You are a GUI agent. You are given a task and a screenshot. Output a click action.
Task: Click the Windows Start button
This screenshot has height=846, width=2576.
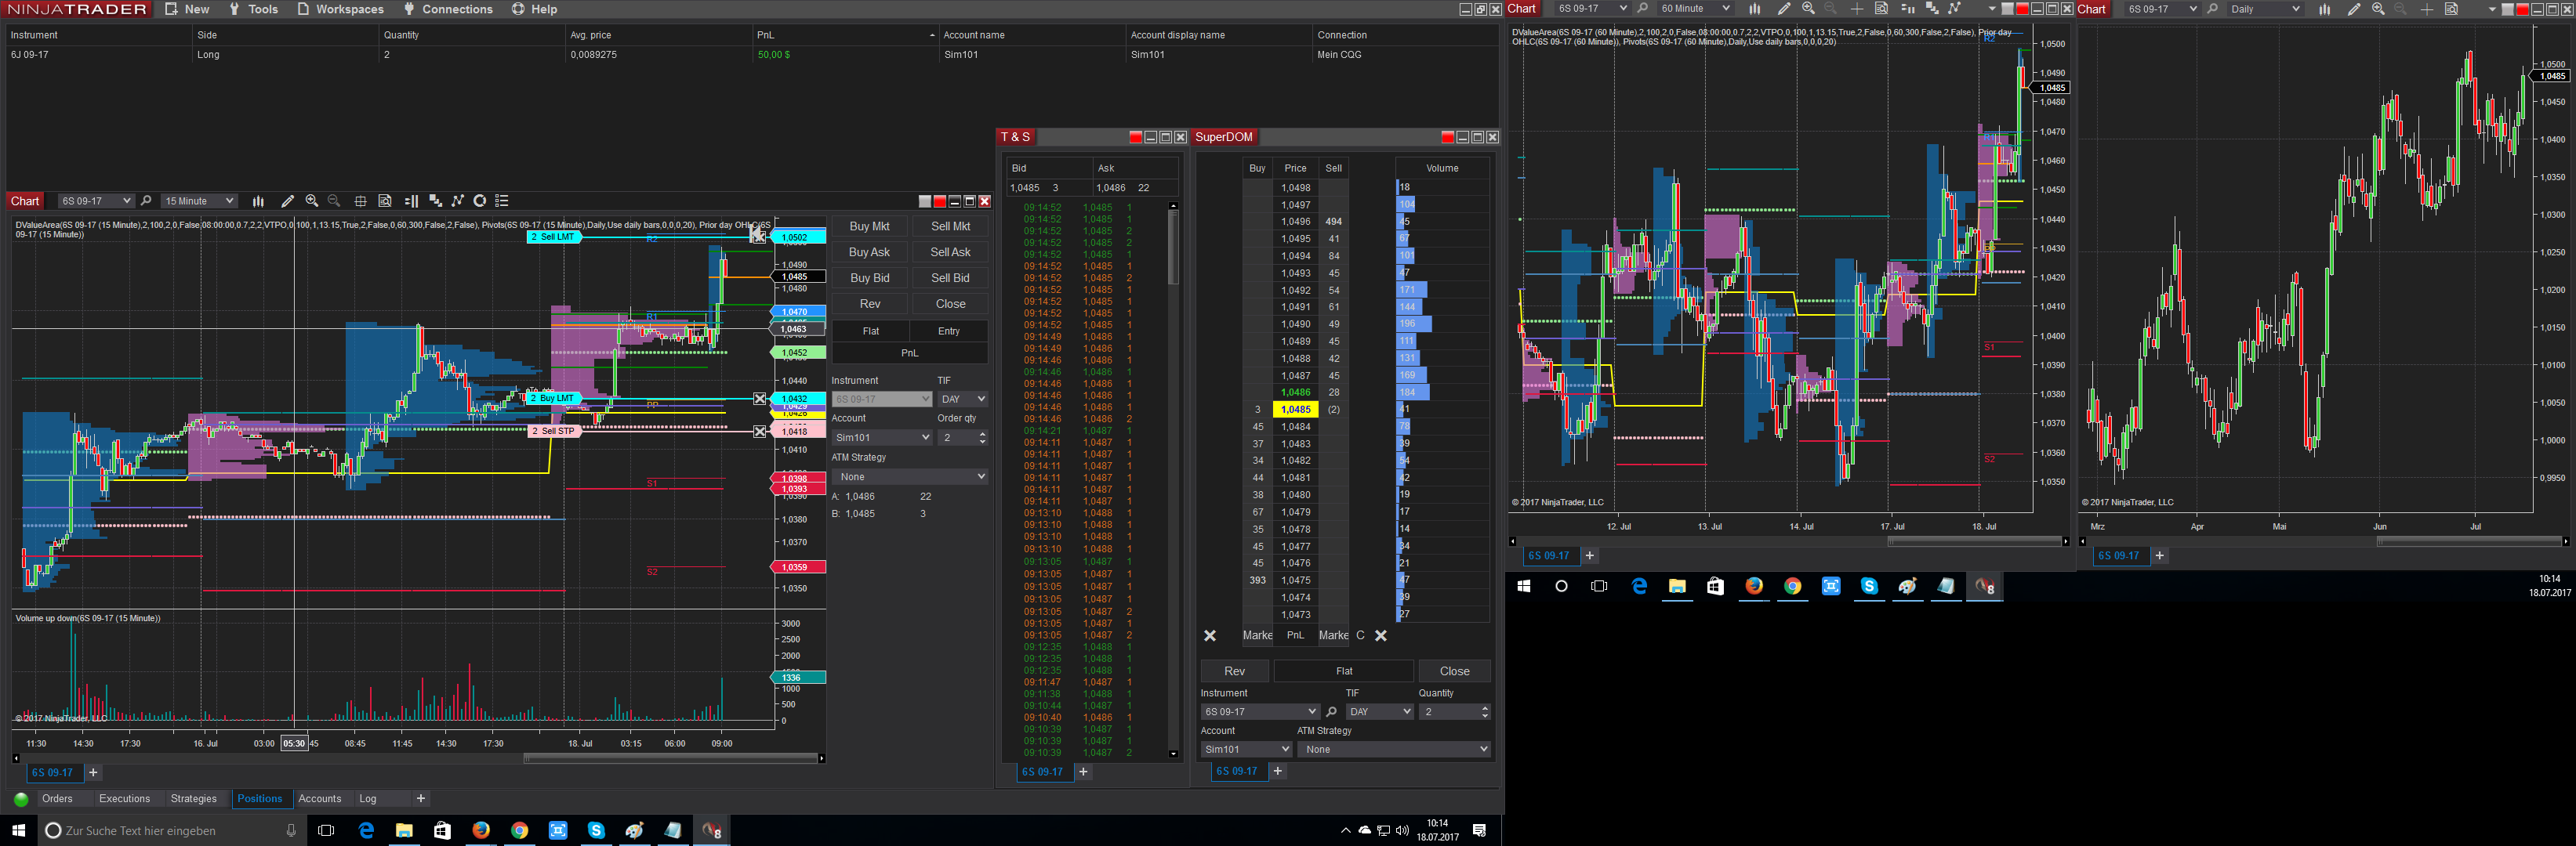(x=18, y=830)
